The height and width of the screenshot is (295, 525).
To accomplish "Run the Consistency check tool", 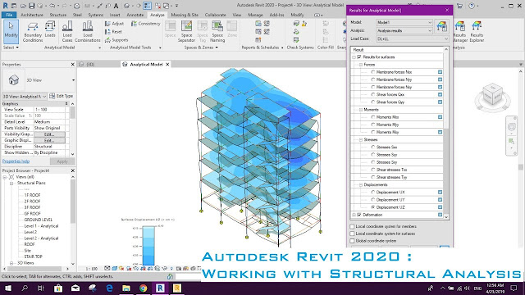I will [146, 24].
